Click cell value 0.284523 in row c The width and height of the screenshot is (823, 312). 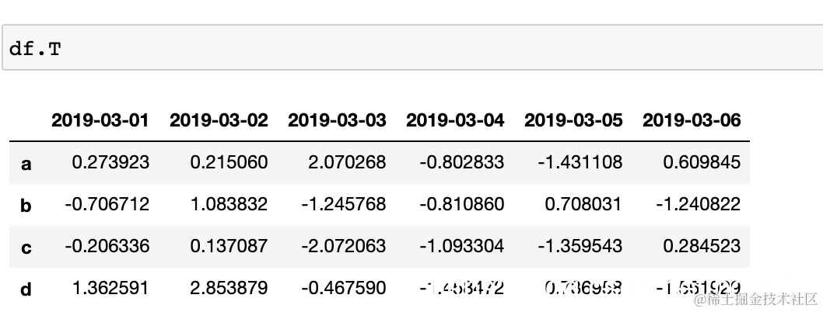click(702, 246)
